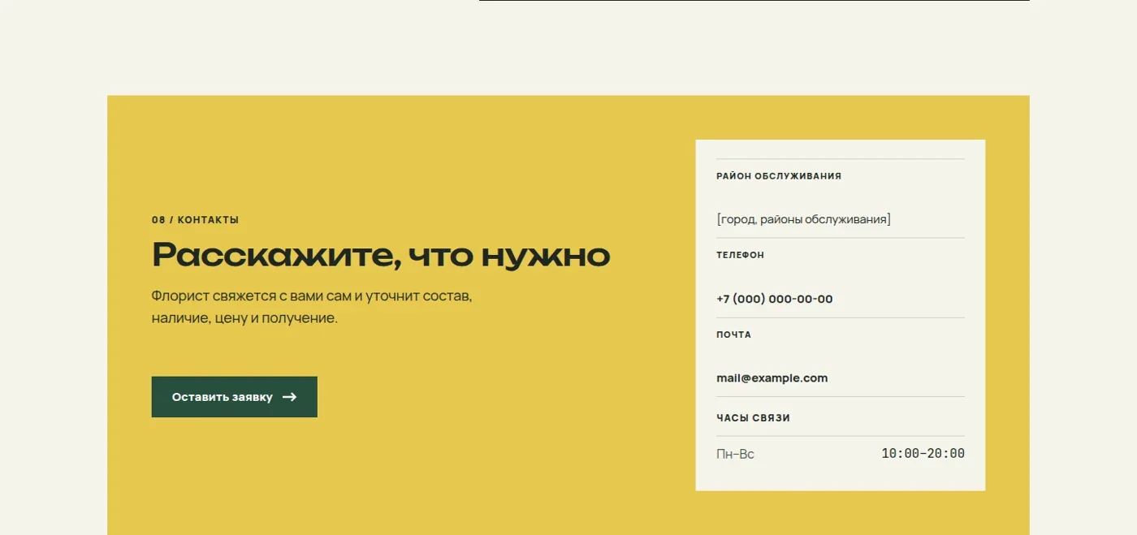The image size is (1137, 535).
Task: Click the paragraph starting "Флорист свяжется с вами"
Action: pos(312,307)
